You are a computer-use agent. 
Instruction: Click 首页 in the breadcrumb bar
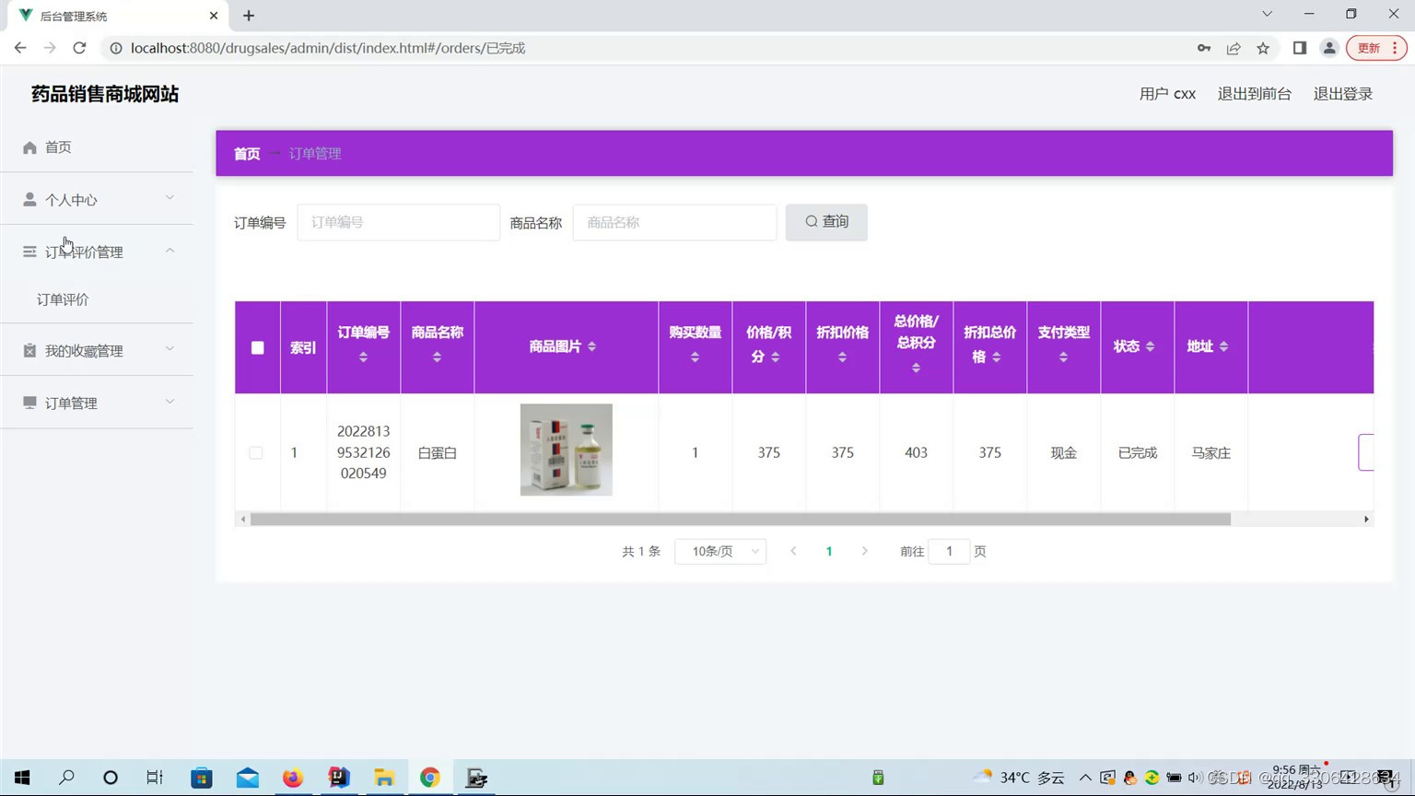tap(247, 154)
